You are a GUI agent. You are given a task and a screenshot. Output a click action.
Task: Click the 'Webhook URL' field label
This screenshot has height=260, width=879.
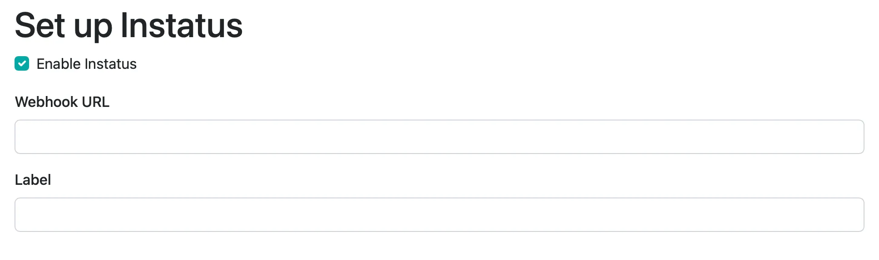[x=62, y=102]
